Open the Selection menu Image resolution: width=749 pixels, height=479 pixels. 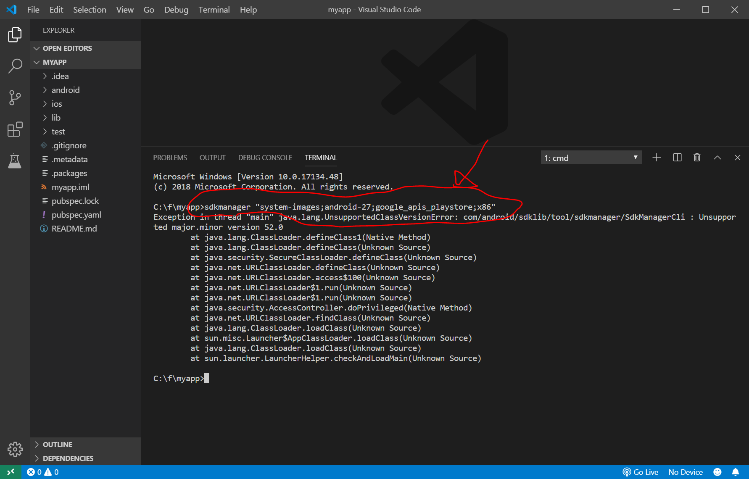click(90, 10)
